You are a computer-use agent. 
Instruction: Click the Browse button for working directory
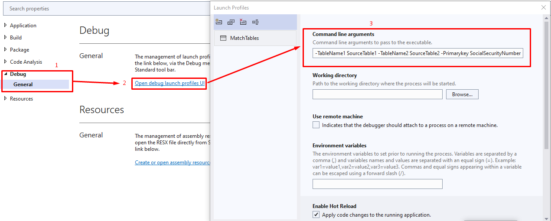462,94
